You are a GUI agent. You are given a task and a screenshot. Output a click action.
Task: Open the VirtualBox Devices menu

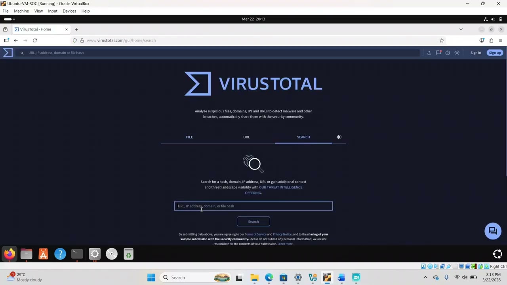click(x=69, y=11)
